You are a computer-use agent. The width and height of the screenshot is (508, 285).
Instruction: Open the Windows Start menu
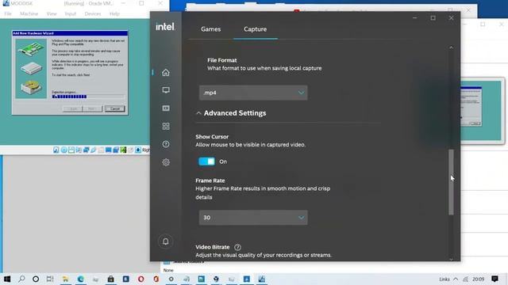(7, 279)
